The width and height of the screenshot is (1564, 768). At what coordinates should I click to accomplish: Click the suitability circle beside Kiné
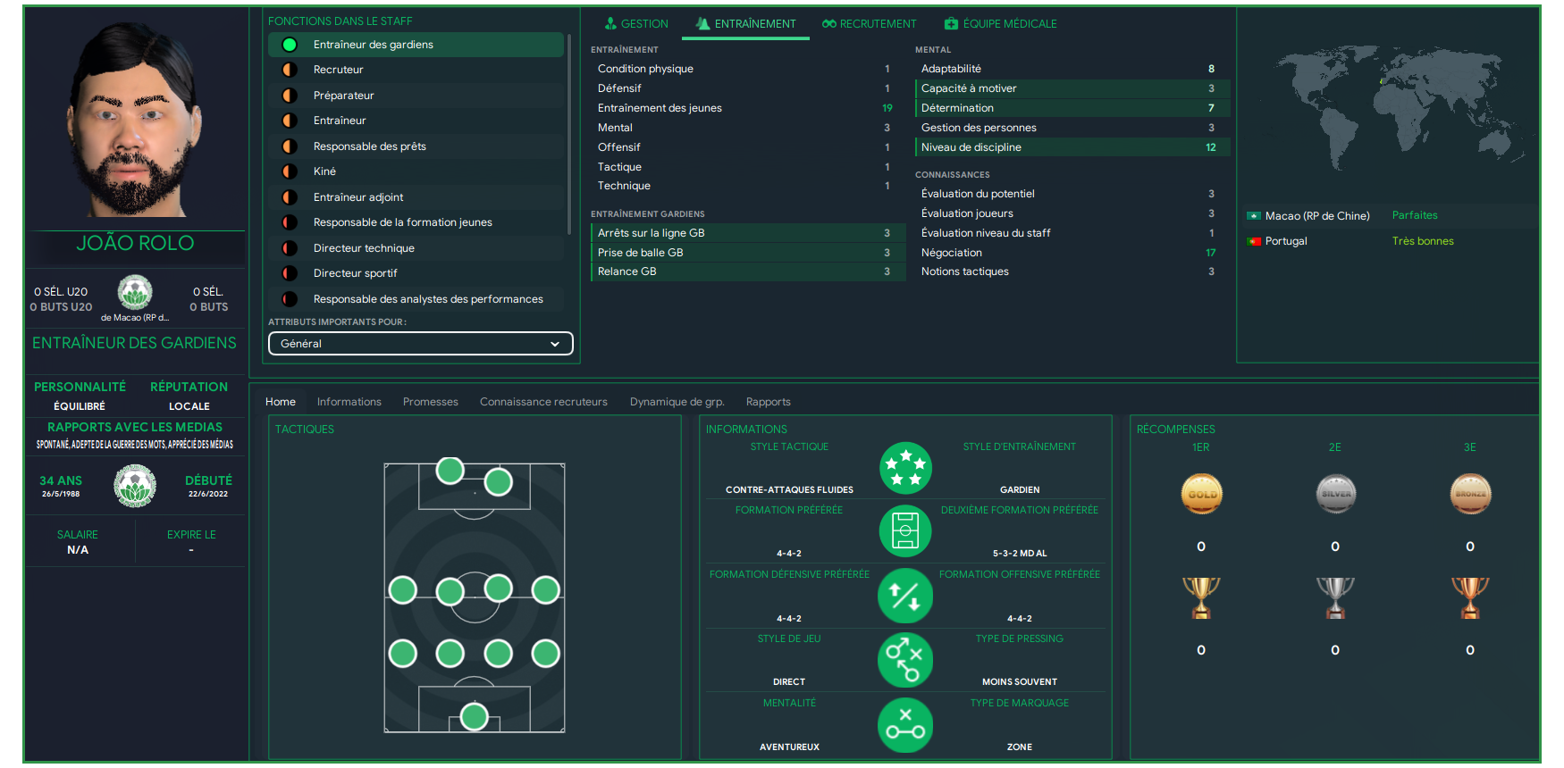pyautogui.click(x=290, y=171)
